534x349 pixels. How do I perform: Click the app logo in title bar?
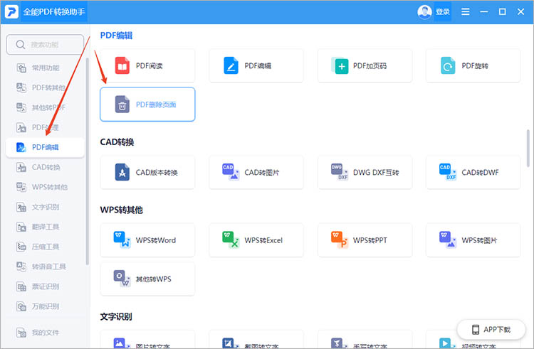coord(11,11)
